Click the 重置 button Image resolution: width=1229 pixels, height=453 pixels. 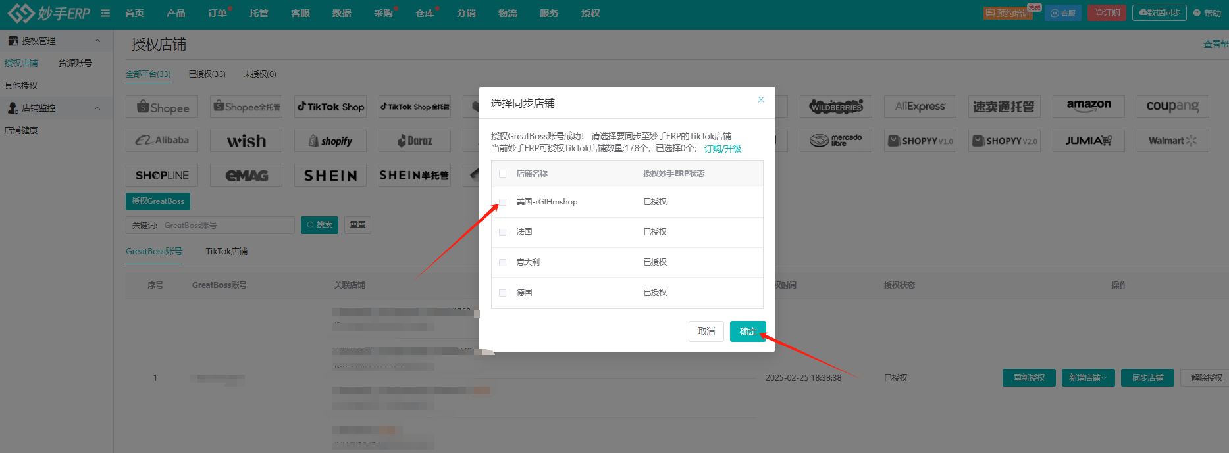pyautogui.click(x=357, y=225)
